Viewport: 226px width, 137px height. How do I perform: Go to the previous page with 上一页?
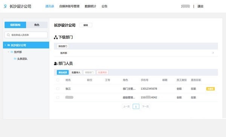pos(127,107)
